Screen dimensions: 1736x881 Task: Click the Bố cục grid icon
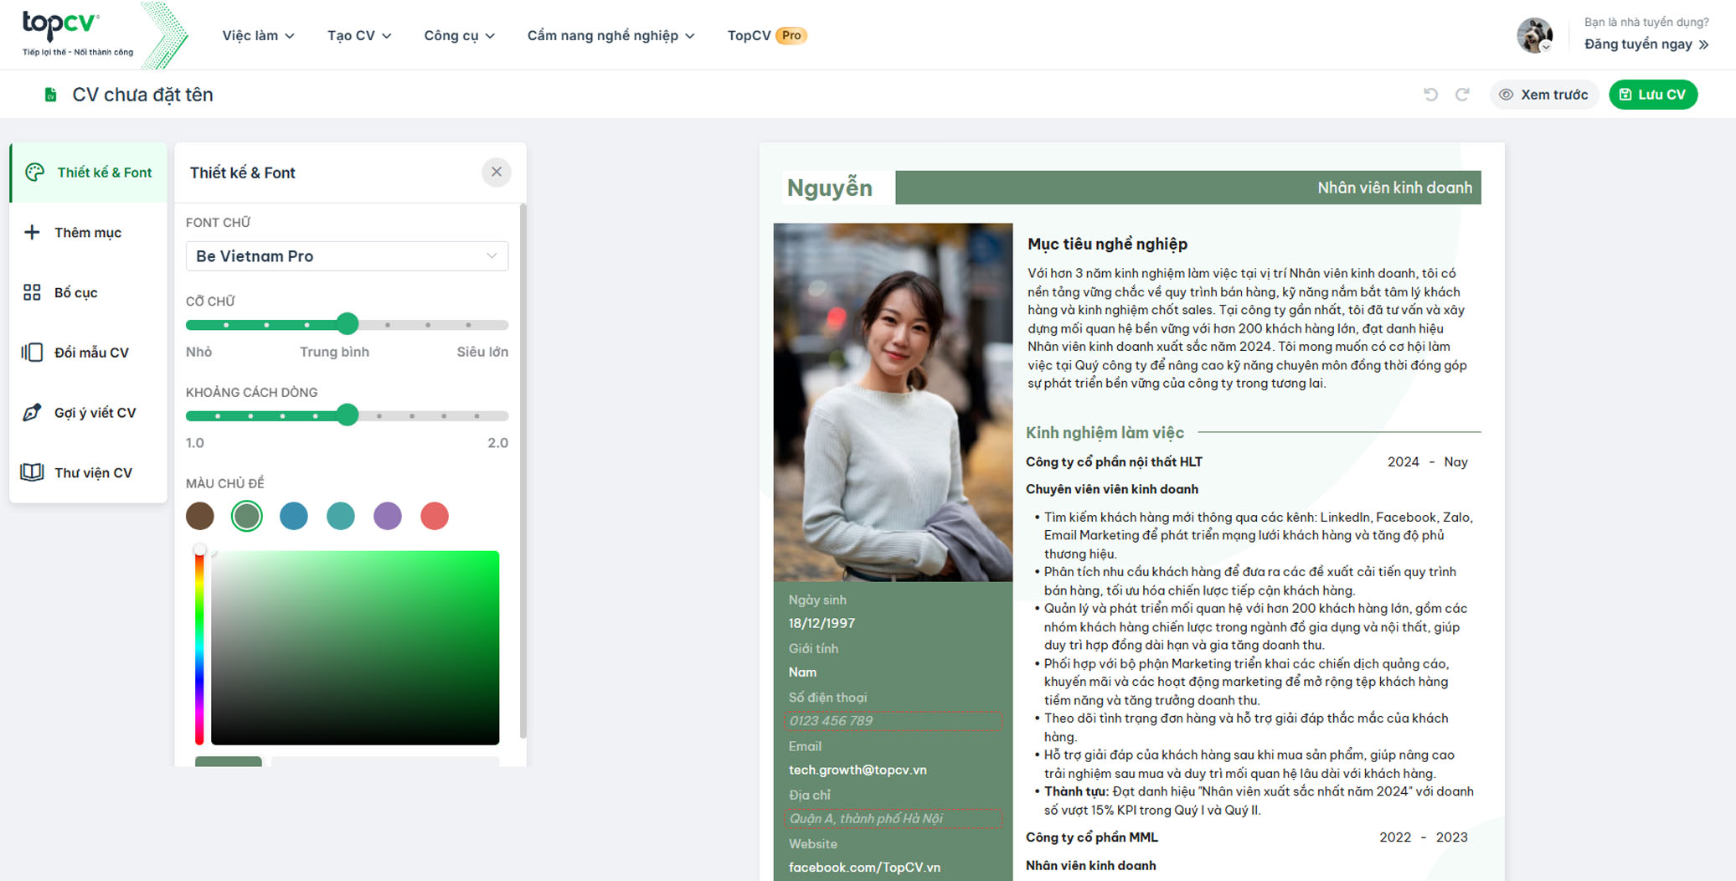click(x=32, y=292)
